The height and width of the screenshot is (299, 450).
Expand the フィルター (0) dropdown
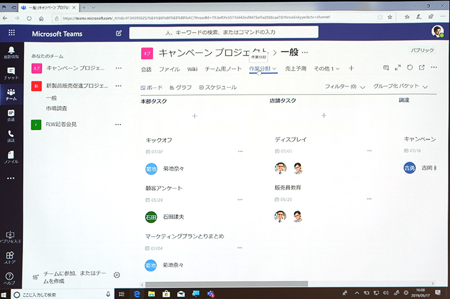pos(345,87)
